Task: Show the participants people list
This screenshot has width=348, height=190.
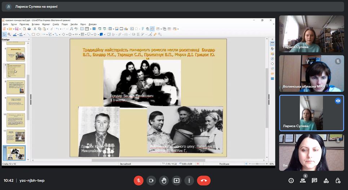Action: click(x=303, y=180)
